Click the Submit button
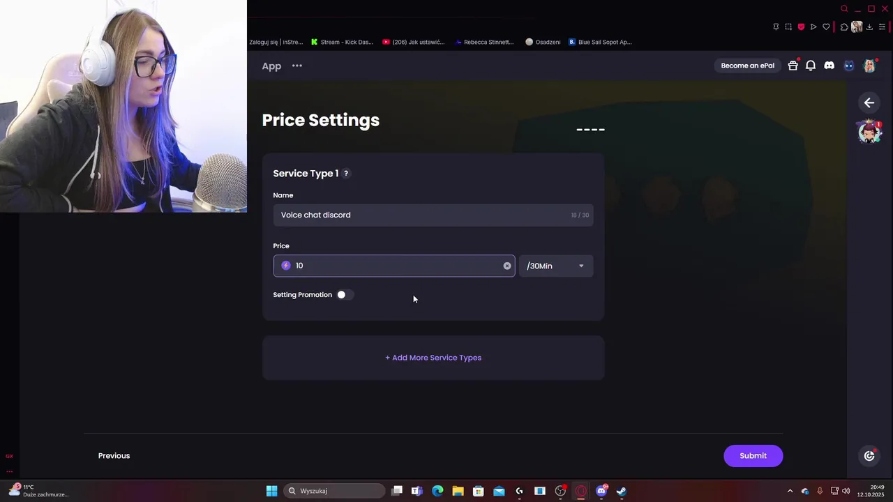Viewport: 893px width, 502px height. 753,456
